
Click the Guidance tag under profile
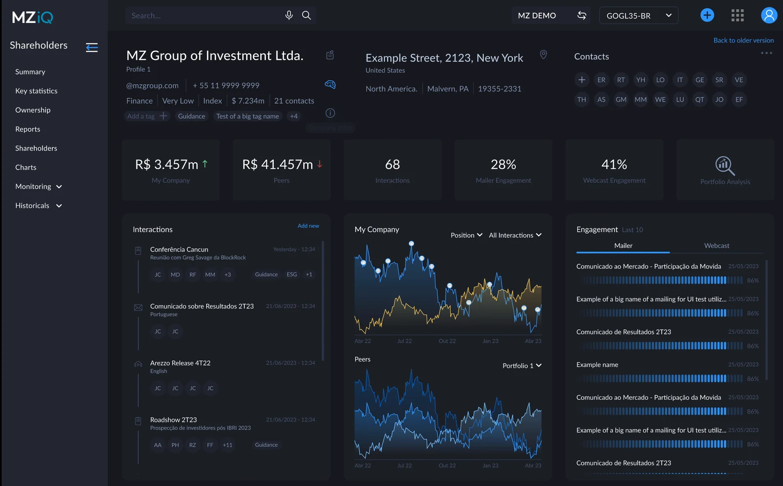click(x=191, y=116)
